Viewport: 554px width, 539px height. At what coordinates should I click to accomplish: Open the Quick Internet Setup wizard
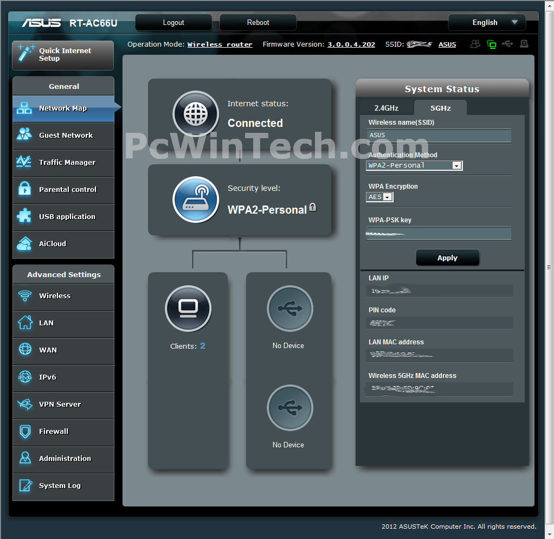coord(63,55)
